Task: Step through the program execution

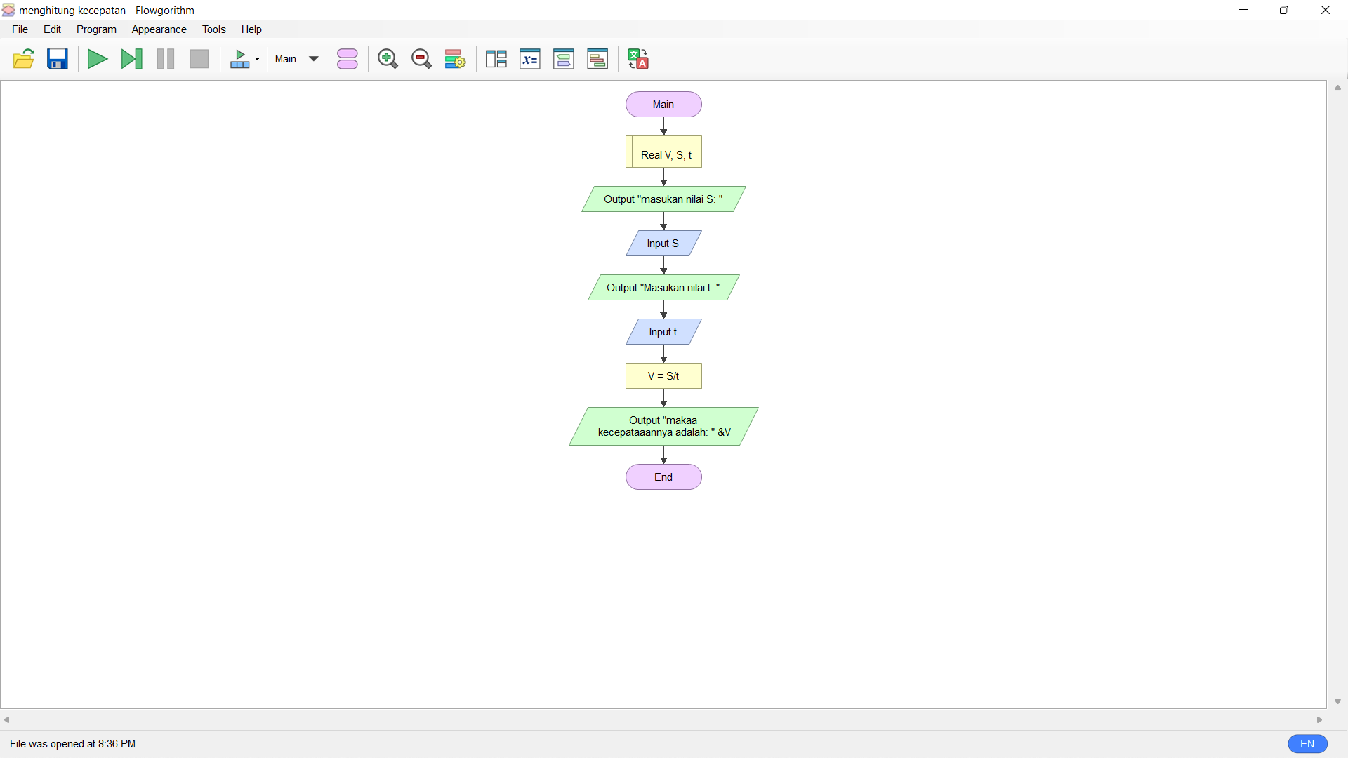Action: [131, 59]
